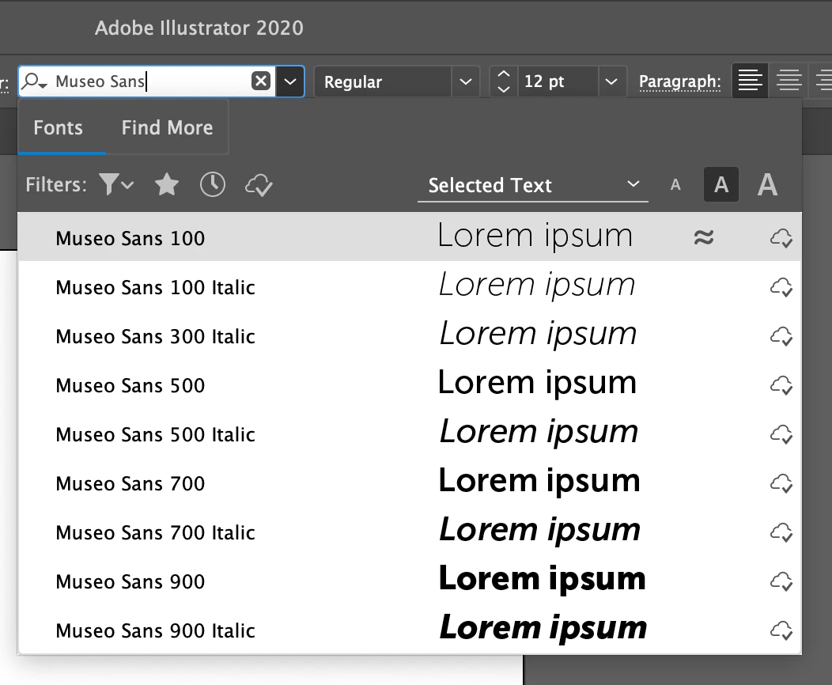Open the classification filter funnel
The image size is (832, 685).
[115, 184]
